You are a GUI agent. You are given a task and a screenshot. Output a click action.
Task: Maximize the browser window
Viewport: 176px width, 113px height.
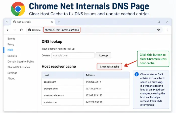159,22
